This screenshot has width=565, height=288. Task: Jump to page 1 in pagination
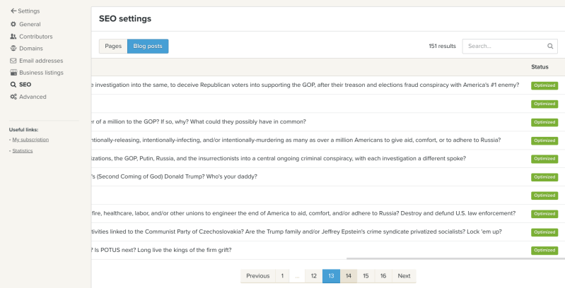(x=282, y=276)
